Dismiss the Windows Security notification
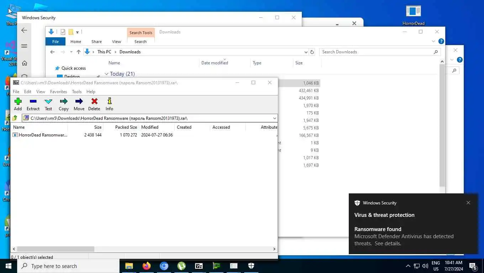The height and width of the screenshot is (273, 484). pyautogui.click(x=468, y=203)
